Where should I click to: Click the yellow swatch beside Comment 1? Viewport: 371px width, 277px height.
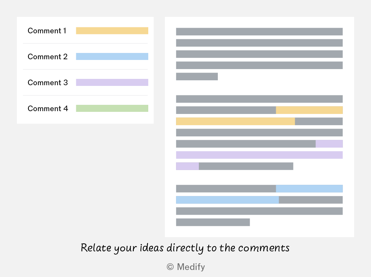pyautogui.click(x=112, y=31)
